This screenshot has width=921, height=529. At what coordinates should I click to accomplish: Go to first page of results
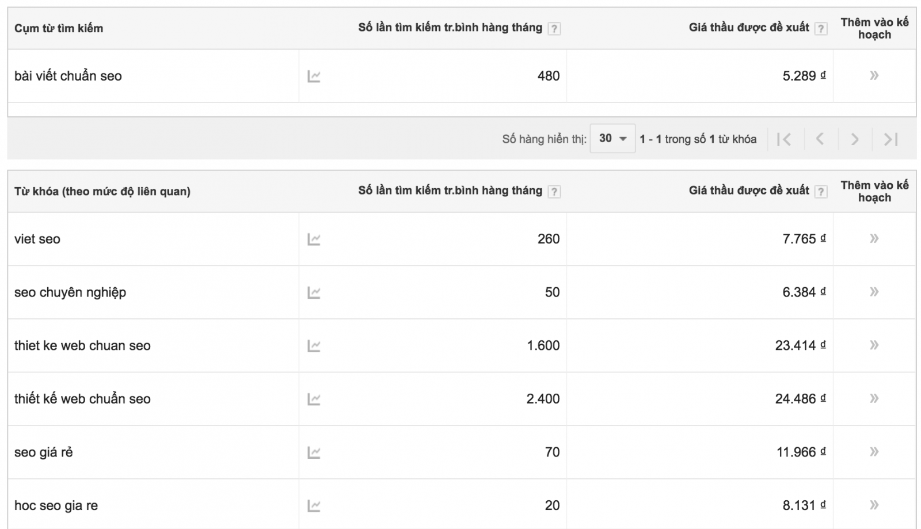pyautogui.click(x=784, y=139)
